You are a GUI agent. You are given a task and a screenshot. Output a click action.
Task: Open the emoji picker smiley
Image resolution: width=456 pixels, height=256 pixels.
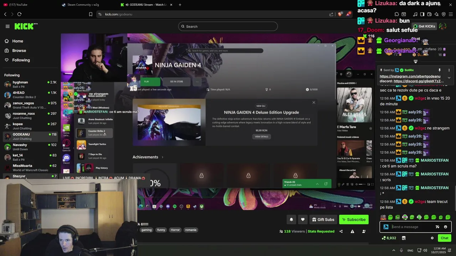[x=445, y=227]
